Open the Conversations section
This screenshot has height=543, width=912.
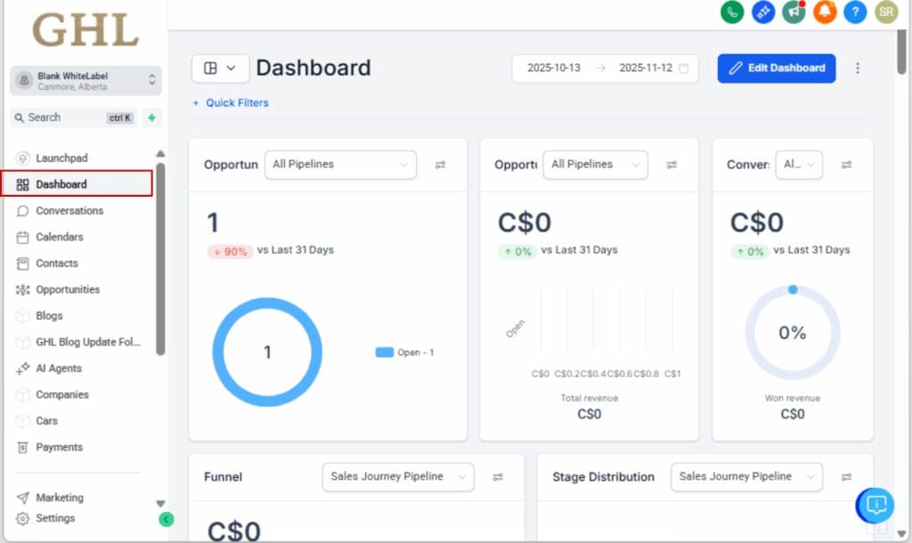pos(68,211)
